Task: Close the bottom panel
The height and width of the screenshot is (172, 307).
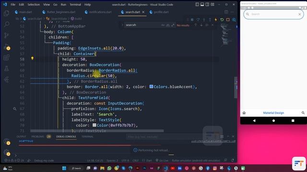Action: point(233,136)
